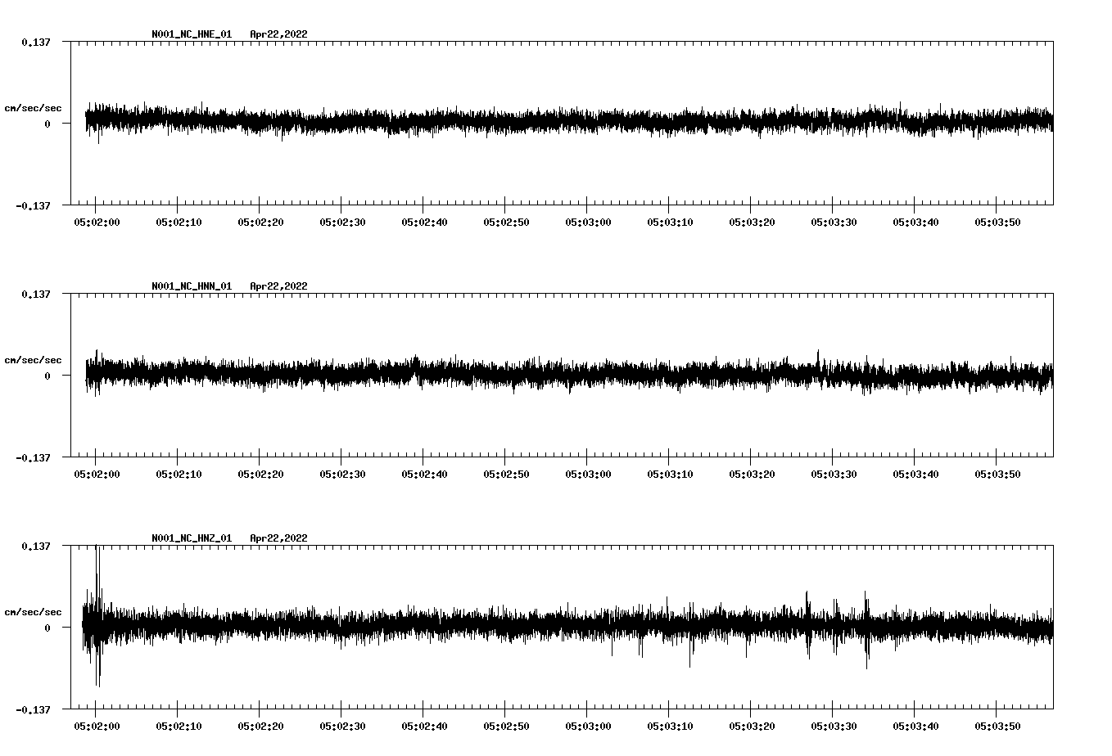Click the 05:02:00 time label under HNE plot
The image size is (1112, 756).
point(97,222)
